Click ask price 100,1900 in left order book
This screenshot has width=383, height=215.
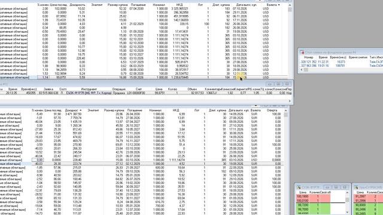point(302,196)
